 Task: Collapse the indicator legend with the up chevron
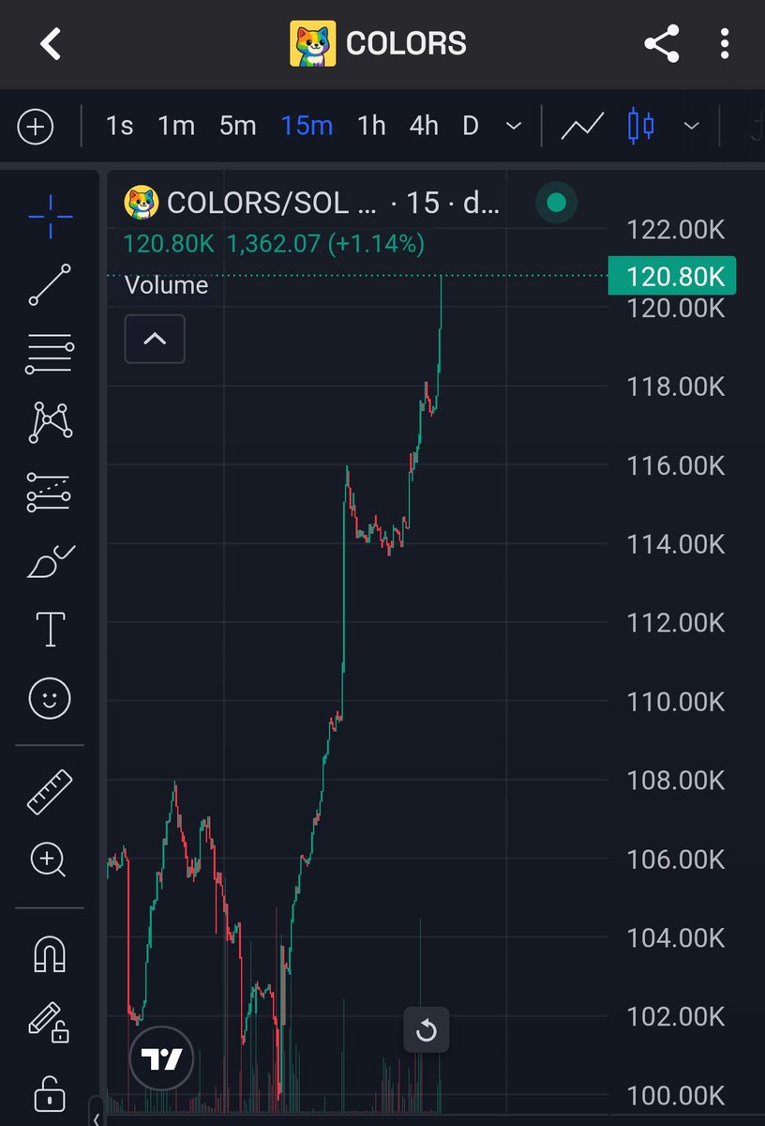(155, 339)
